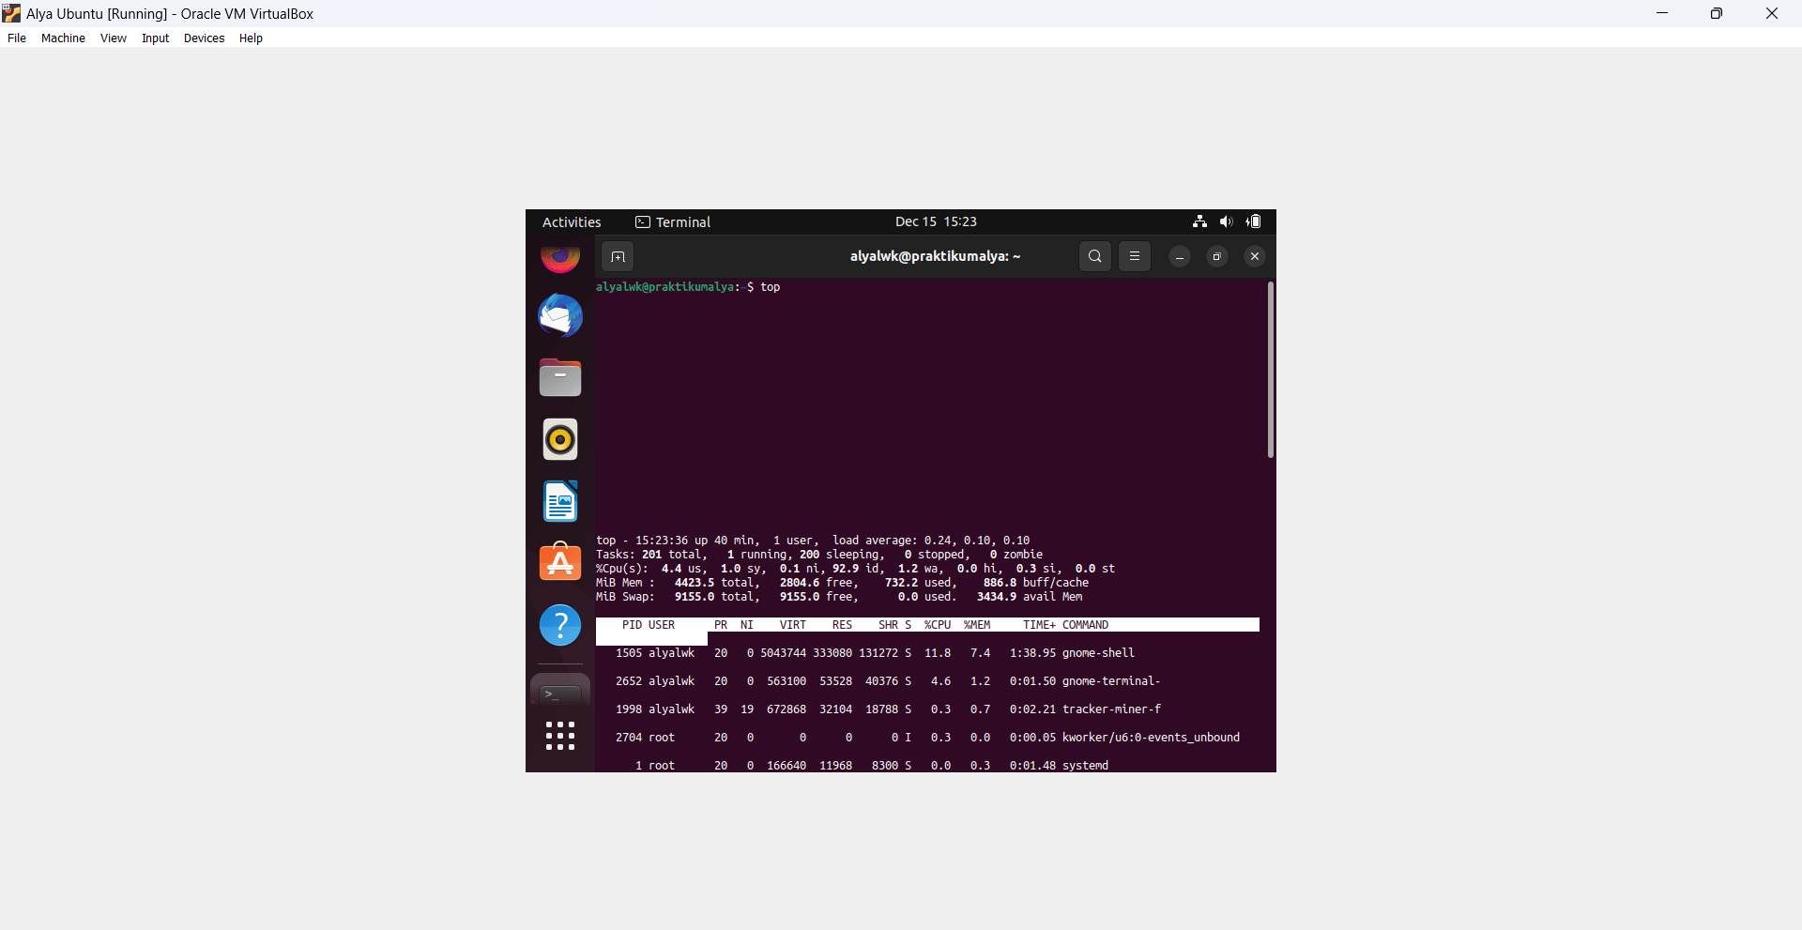This screenshot has height=930, width=1802.
Task: Minimize the terminal window
Action: pos(1180,256)
